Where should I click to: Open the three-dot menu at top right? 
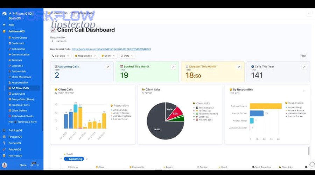click(x=309, y=13)
